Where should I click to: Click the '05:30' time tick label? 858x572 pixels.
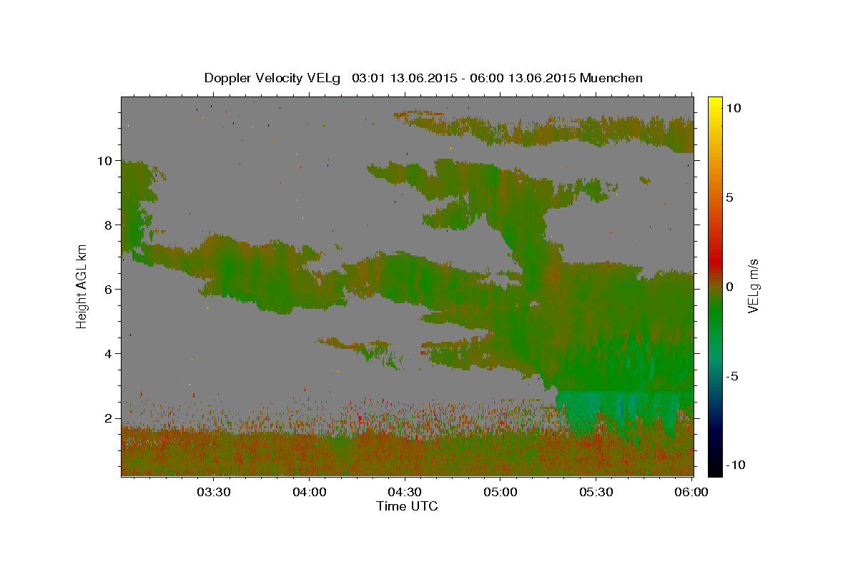pos(597,492)
